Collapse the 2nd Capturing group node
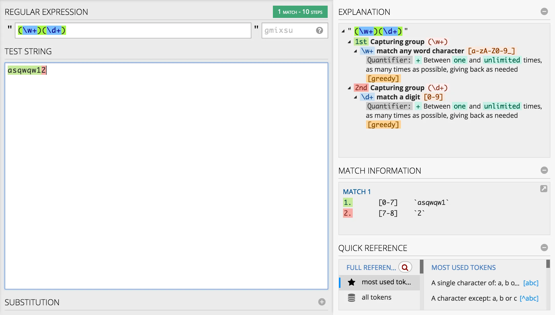Screen dimensions: 555x315 pos(349,88)
